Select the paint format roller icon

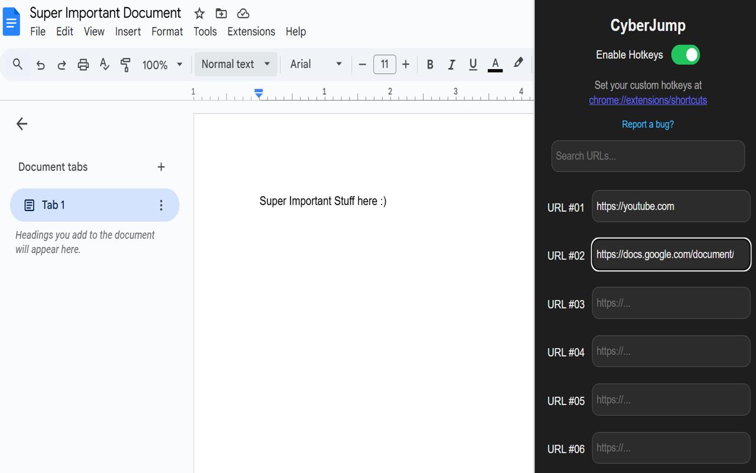[x=125, y=64]
